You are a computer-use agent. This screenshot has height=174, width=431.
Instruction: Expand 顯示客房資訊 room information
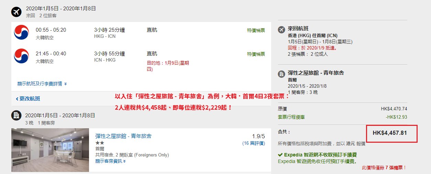pyautogui.click(x=110, y=161)
